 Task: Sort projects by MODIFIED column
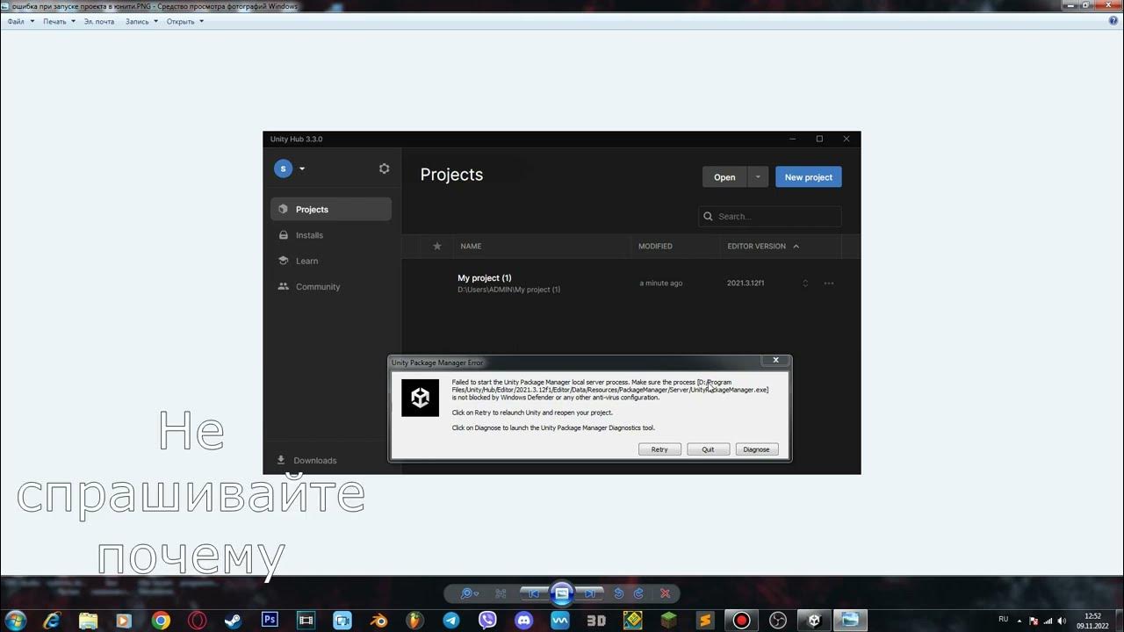[x=655, y=246]
